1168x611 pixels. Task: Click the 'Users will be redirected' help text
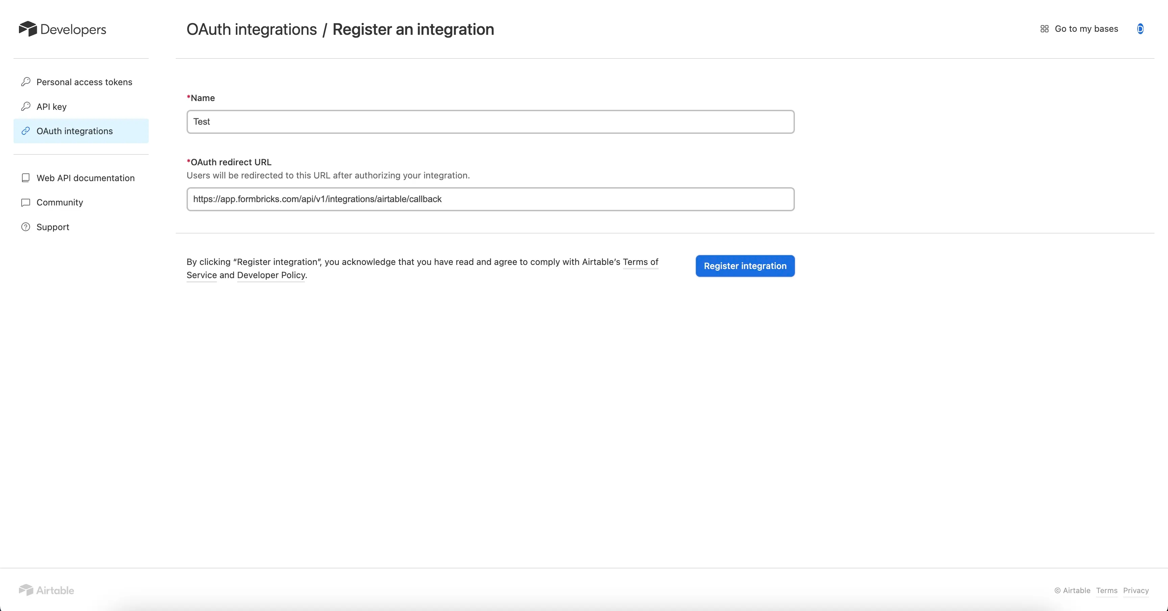click(328, 175)
